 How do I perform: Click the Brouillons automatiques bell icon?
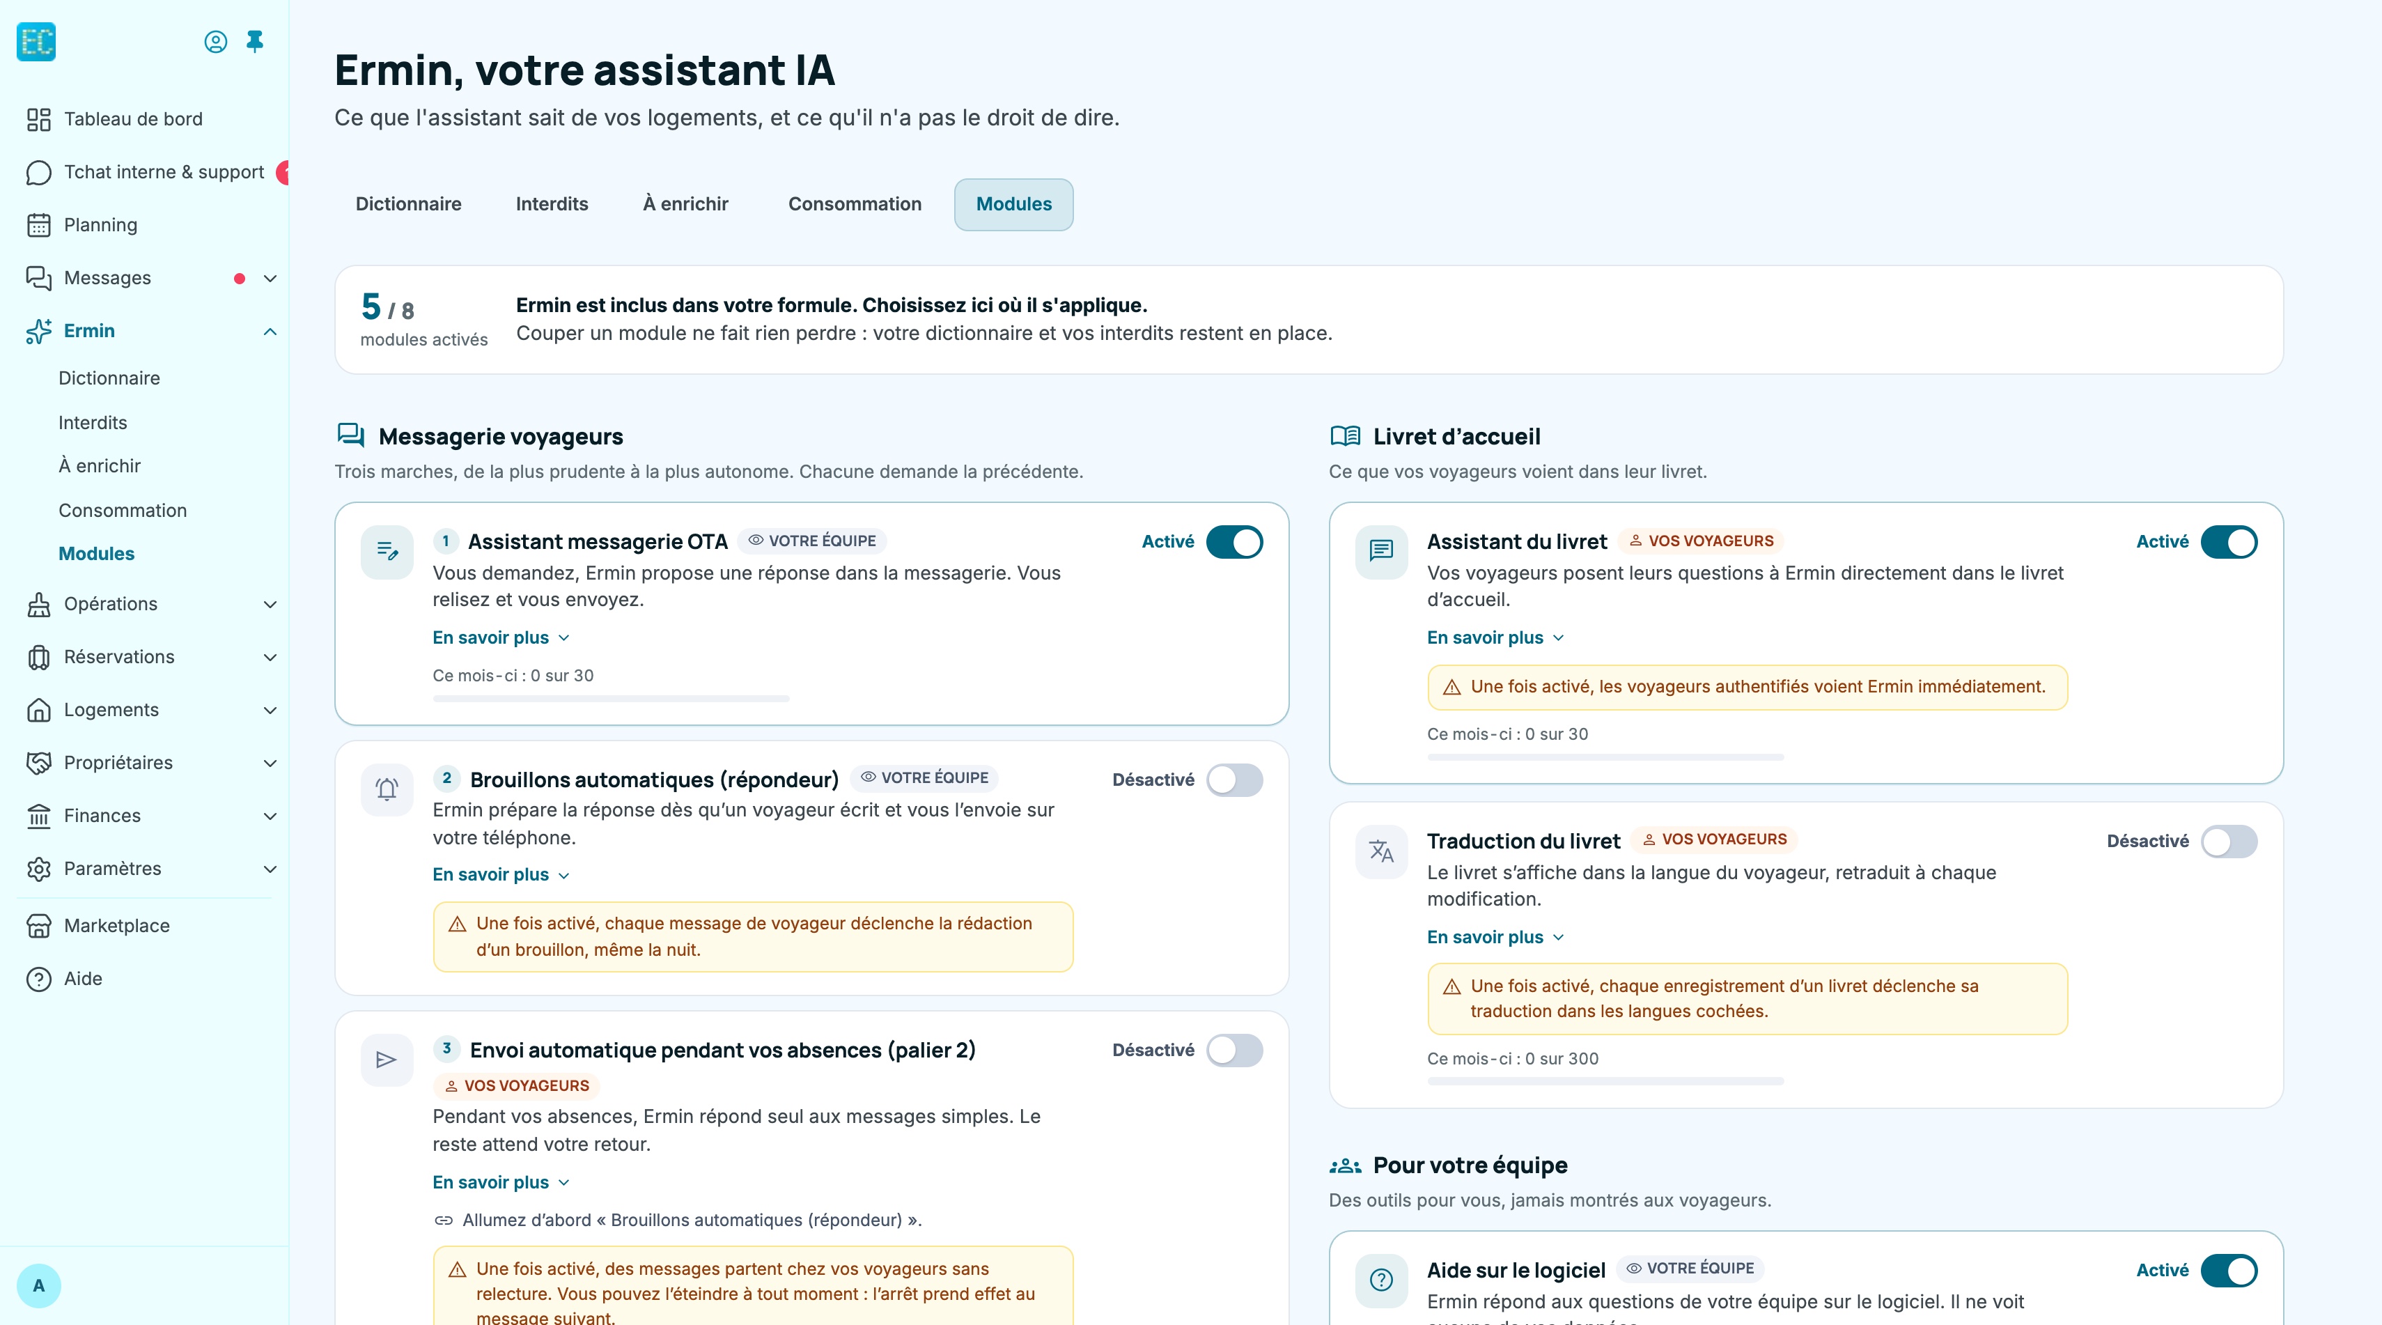click(387, 789)
